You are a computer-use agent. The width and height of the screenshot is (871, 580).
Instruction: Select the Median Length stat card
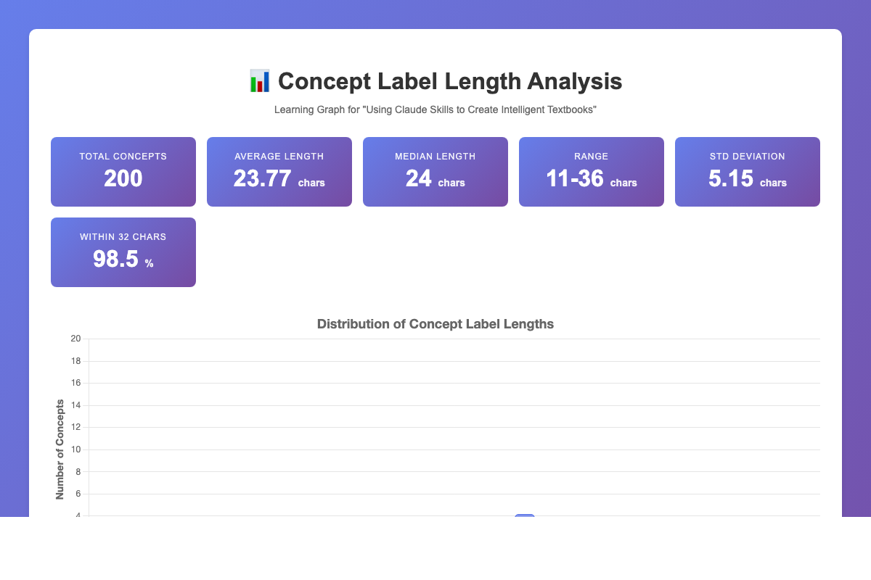[435, 172]
